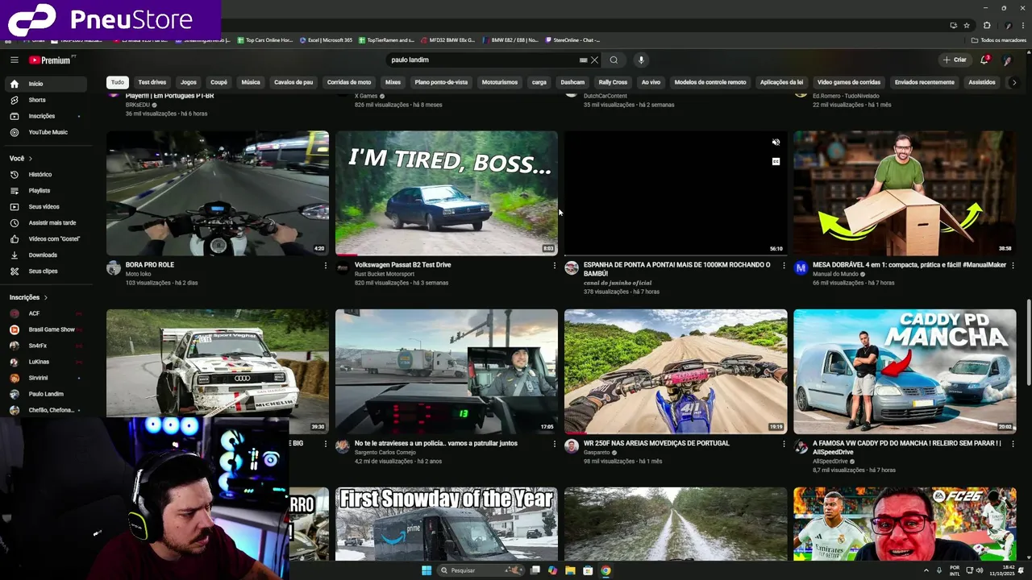Open Inscrições in the sidebar
Image resolution: width=1032 pixels, height=580 pixels.
(47, 116)
